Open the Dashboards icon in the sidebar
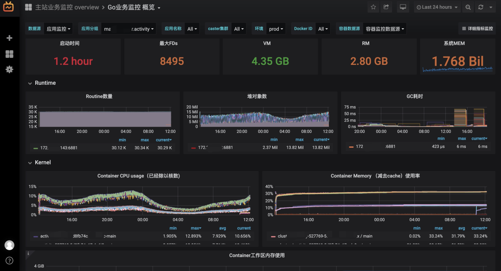Image resolution: width=501 pixels, height=271 pixels. click(x=9, y=54)
